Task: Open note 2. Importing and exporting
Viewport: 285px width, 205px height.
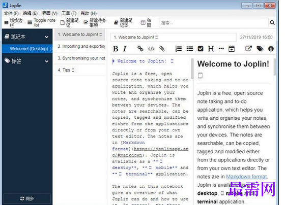Action: pos(79,46)
